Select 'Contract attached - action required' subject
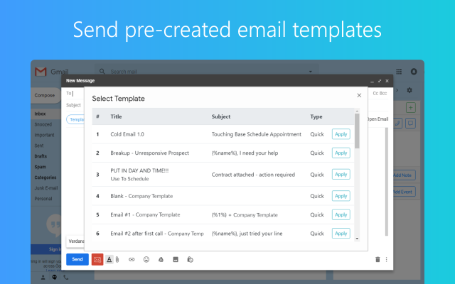 point(253,175)
